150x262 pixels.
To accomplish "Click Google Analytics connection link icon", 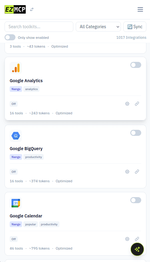I will [137, 104].
